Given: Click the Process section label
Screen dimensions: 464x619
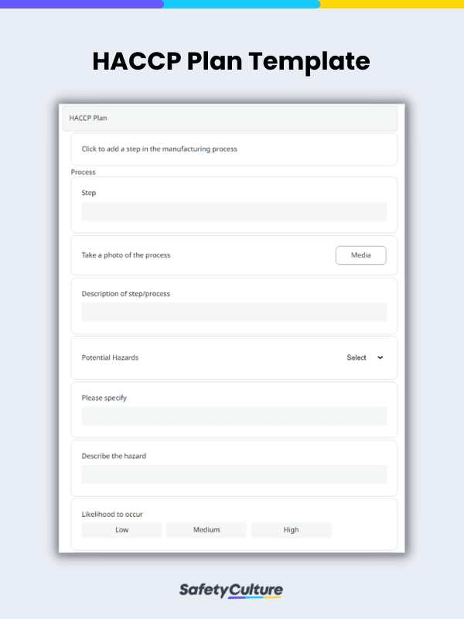Looking at the screenshot, I should tap(84, 172).
